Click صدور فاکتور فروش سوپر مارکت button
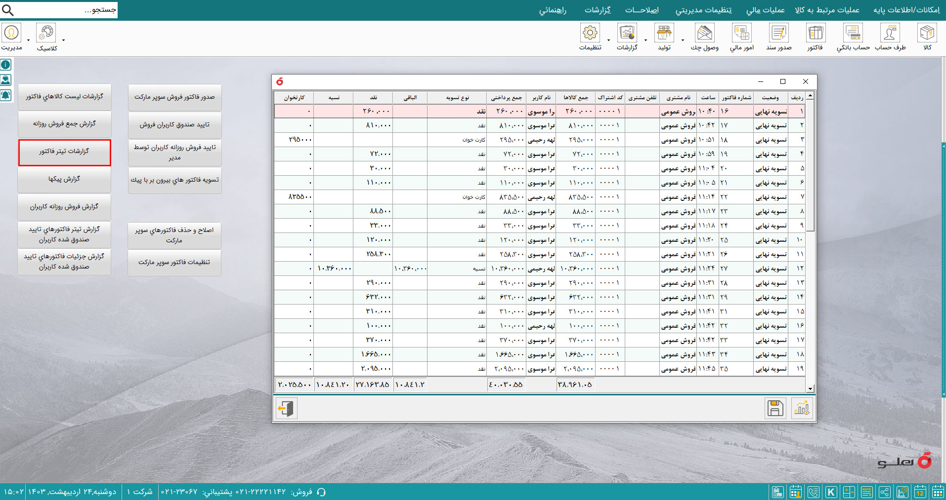This screenshot has height=500, width=946. pos(174,97)
